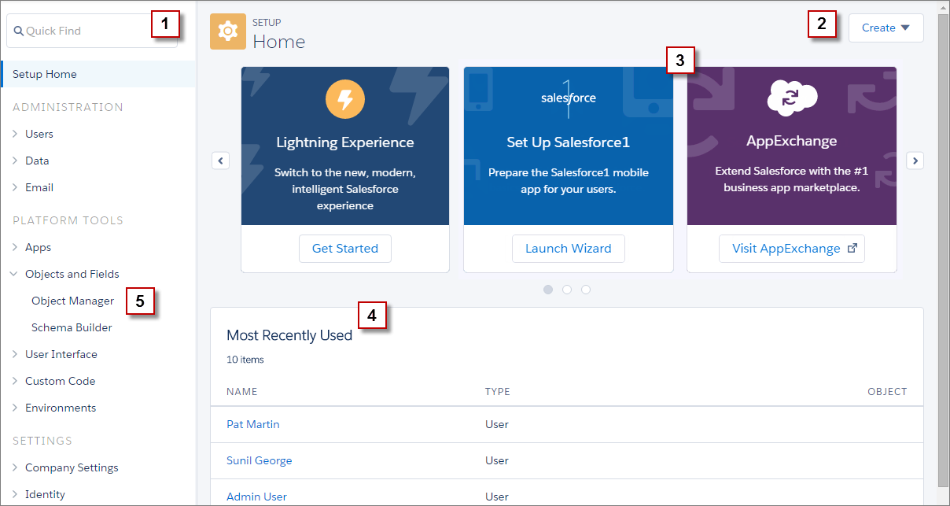
Task: Click the Salesforce1 logo on blue card
Action: tap(568, 98)
